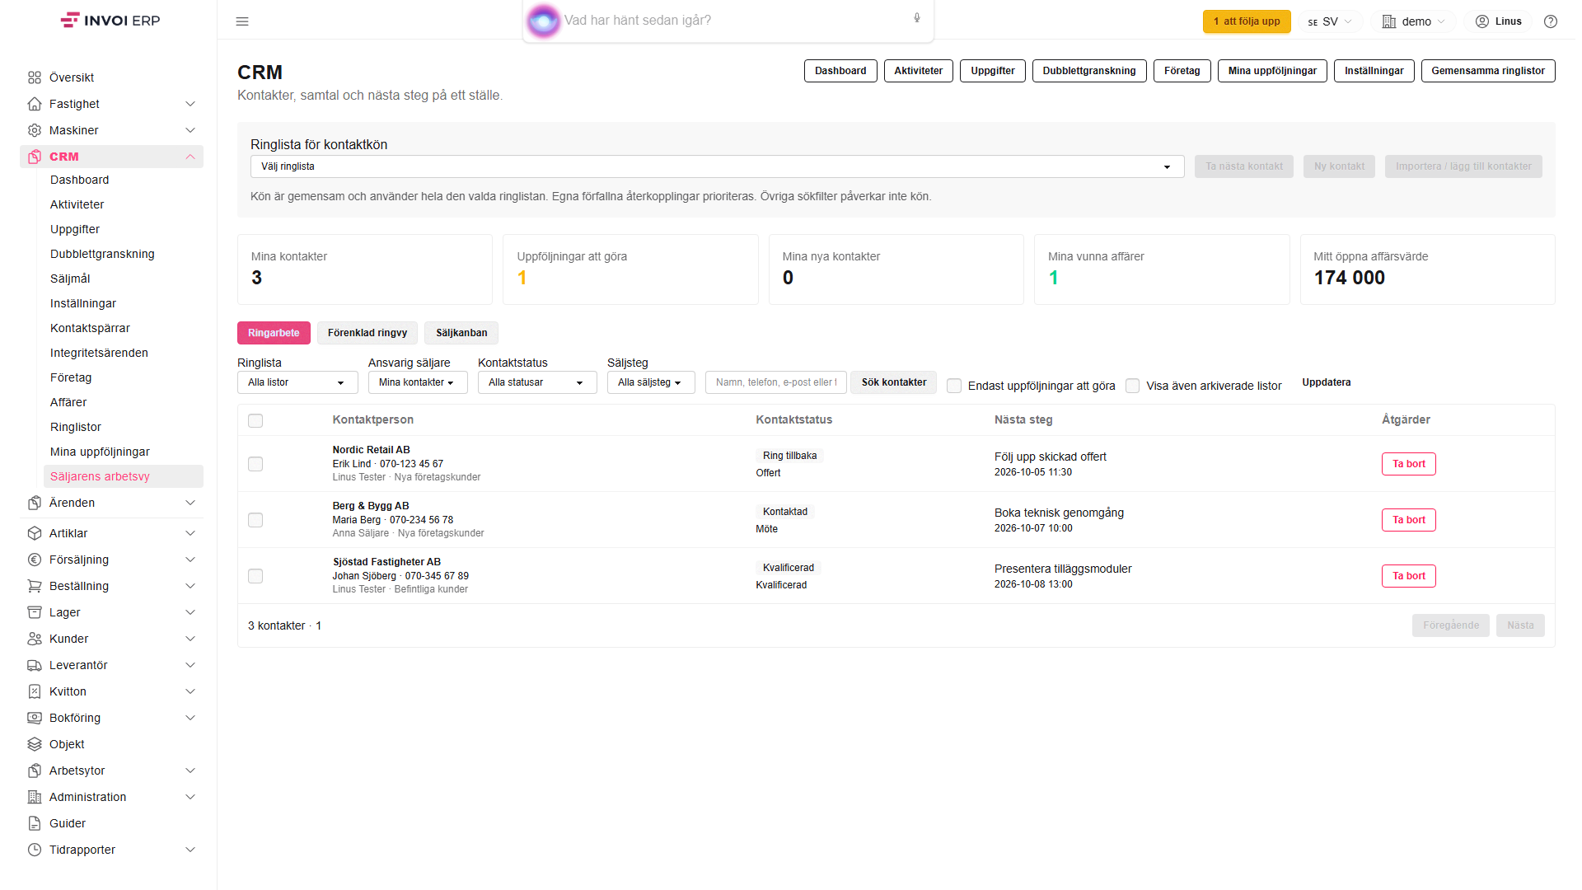Click the hamburger menu icon
Screen dimensions: 1582x890
(242, 21)
